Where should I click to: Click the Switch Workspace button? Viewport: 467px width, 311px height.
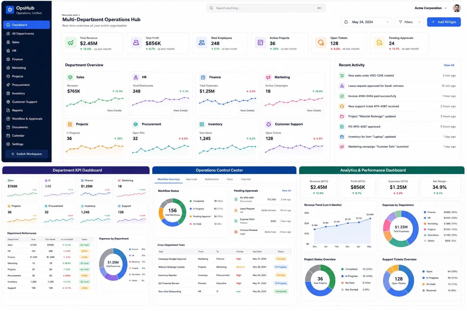26,154
